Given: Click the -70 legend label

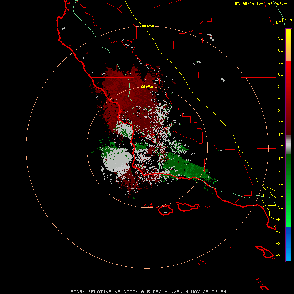Looking at the screenshot, I should point(279,232).
